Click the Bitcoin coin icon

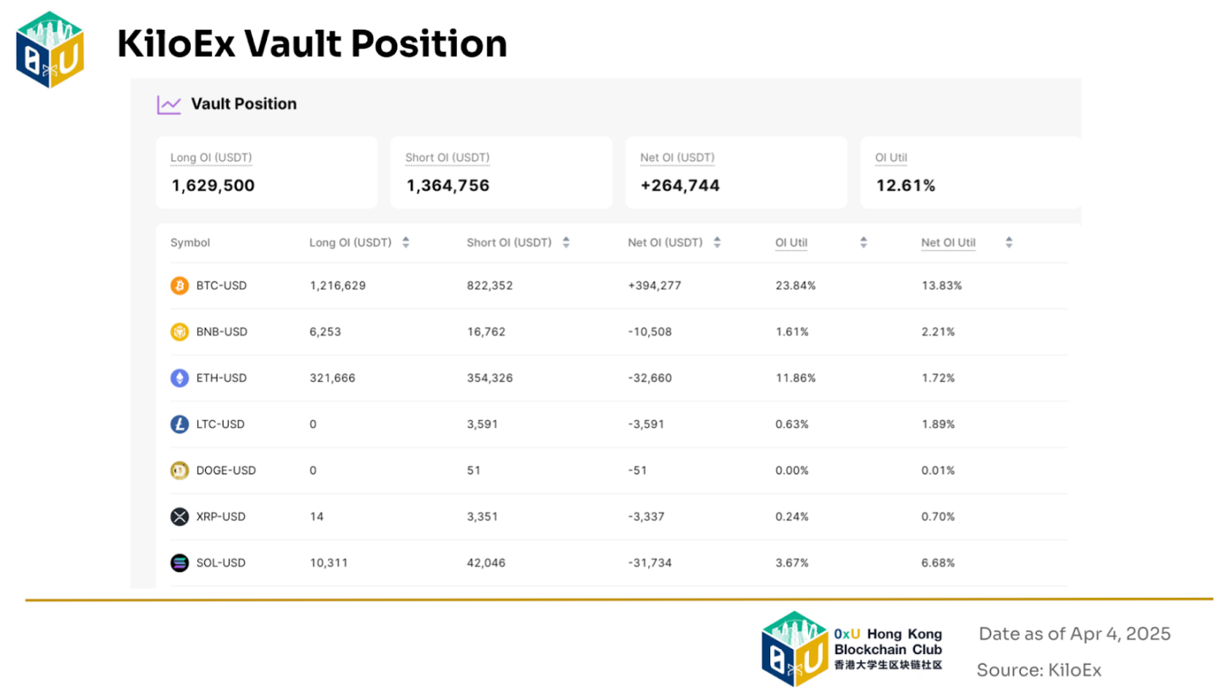(x=180, y=285)
